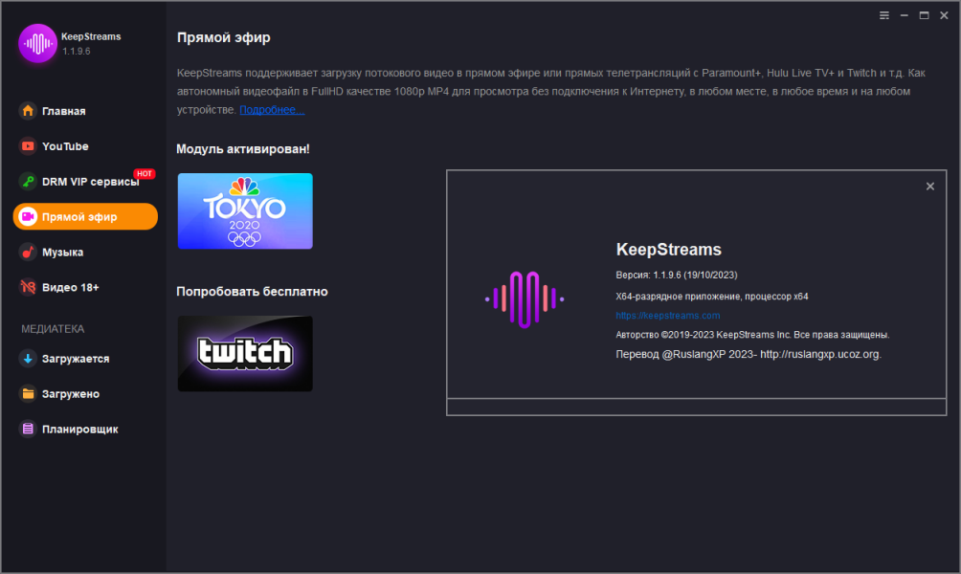Click the Попробовать бесплатно heading
The width and height of the screenshot is (961, 574).
[x=252, y=292]
